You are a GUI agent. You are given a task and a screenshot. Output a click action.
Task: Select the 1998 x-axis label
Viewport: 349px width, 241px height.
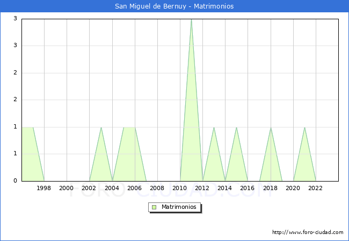[x=43, y=188]
